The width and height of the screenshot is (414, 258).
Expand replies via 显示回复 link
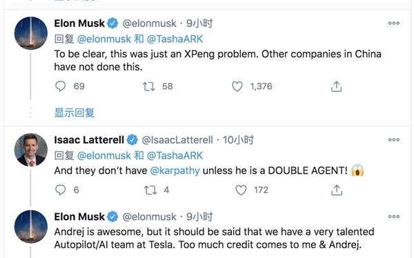[75, 112]
